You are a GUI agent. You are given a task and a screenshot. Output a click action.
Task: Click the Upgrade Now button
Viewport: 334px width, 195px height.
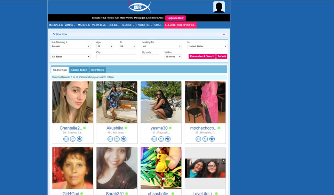pos(175,18)
